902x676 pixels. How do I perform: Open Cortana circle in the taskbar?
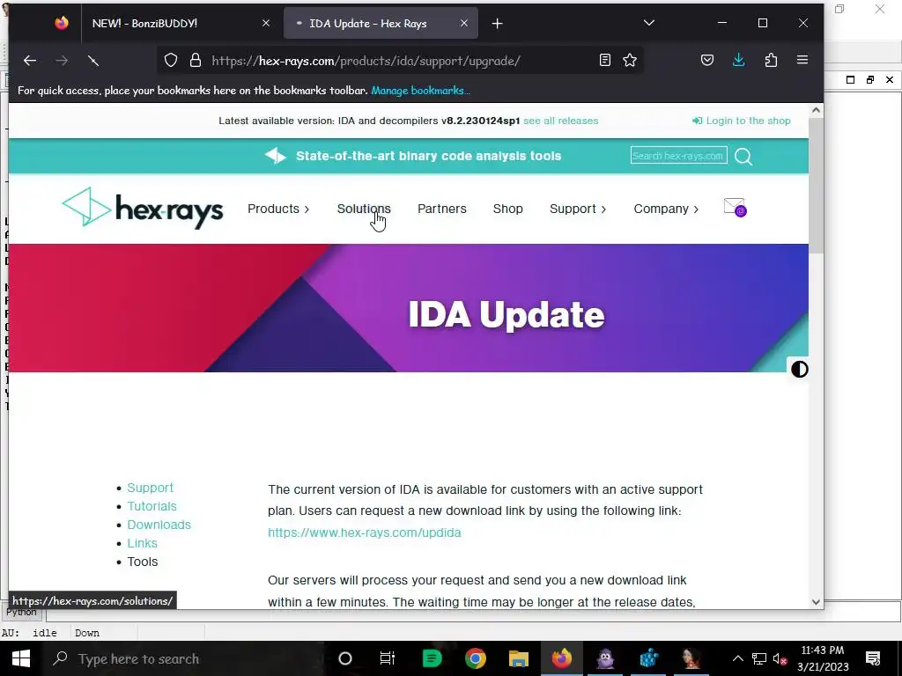click(x=345, y=658)
